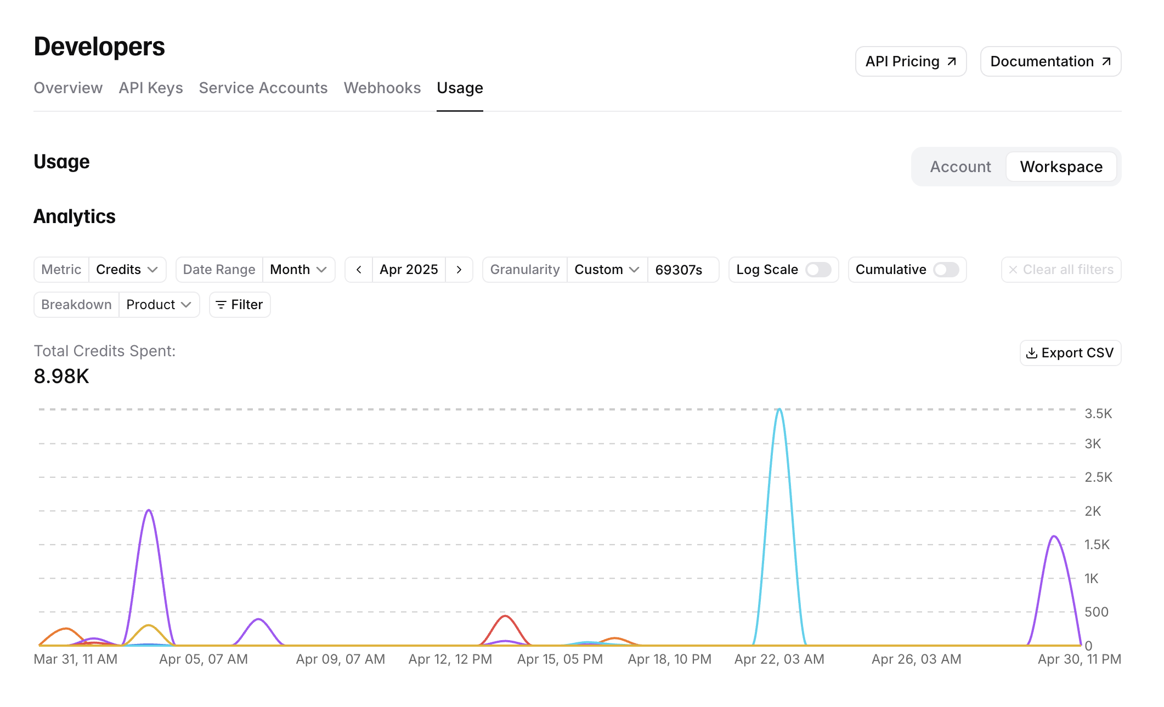
Task: Click the 69307s granularity input field
Action: click(x=683, y=269)
